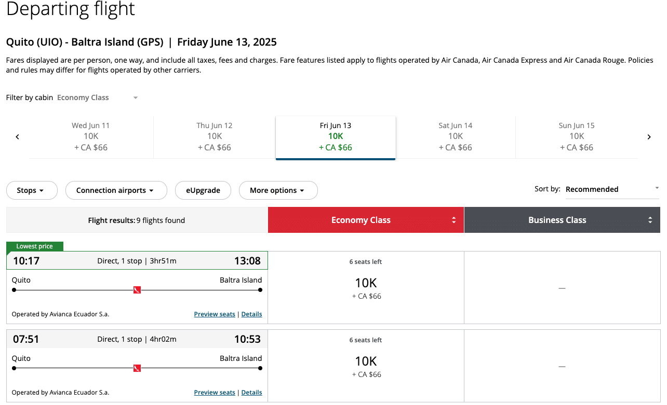
Task: Click the next dates right arrow
Action: (649, 137)
